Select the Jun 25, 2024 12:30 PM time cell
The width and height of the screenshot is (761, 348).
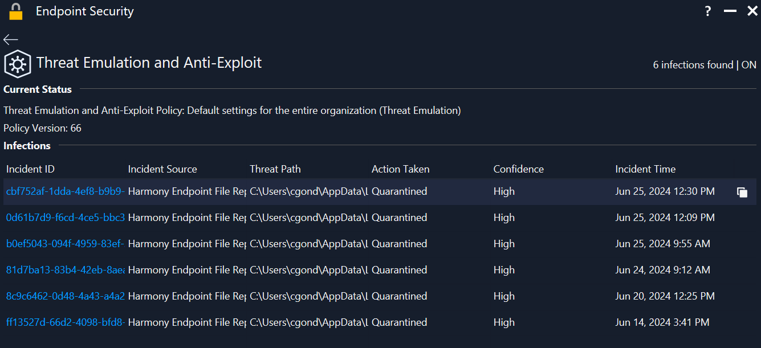coord(665,191)
